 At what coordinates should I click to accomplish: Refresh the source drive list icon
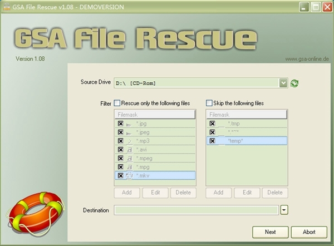pyautogui.click(x=294, y=83)
